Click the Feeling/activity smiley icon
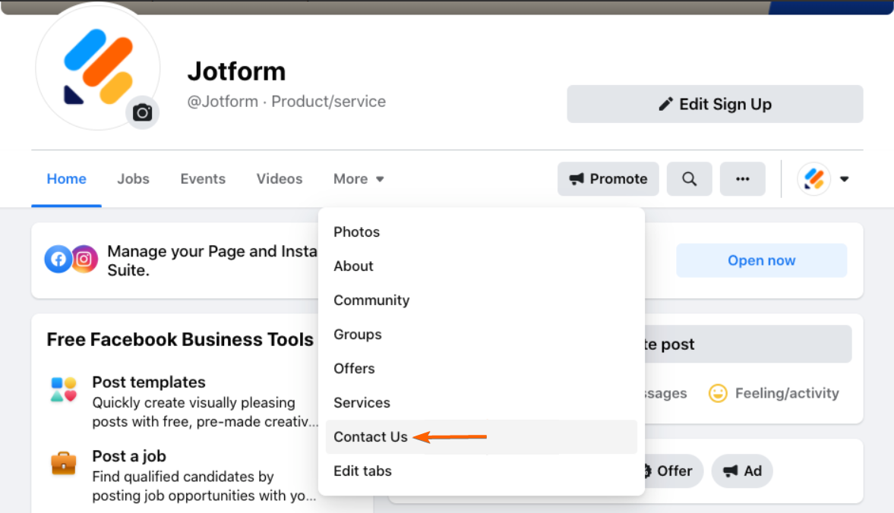The image size is (894, 513). pos(718,393)
